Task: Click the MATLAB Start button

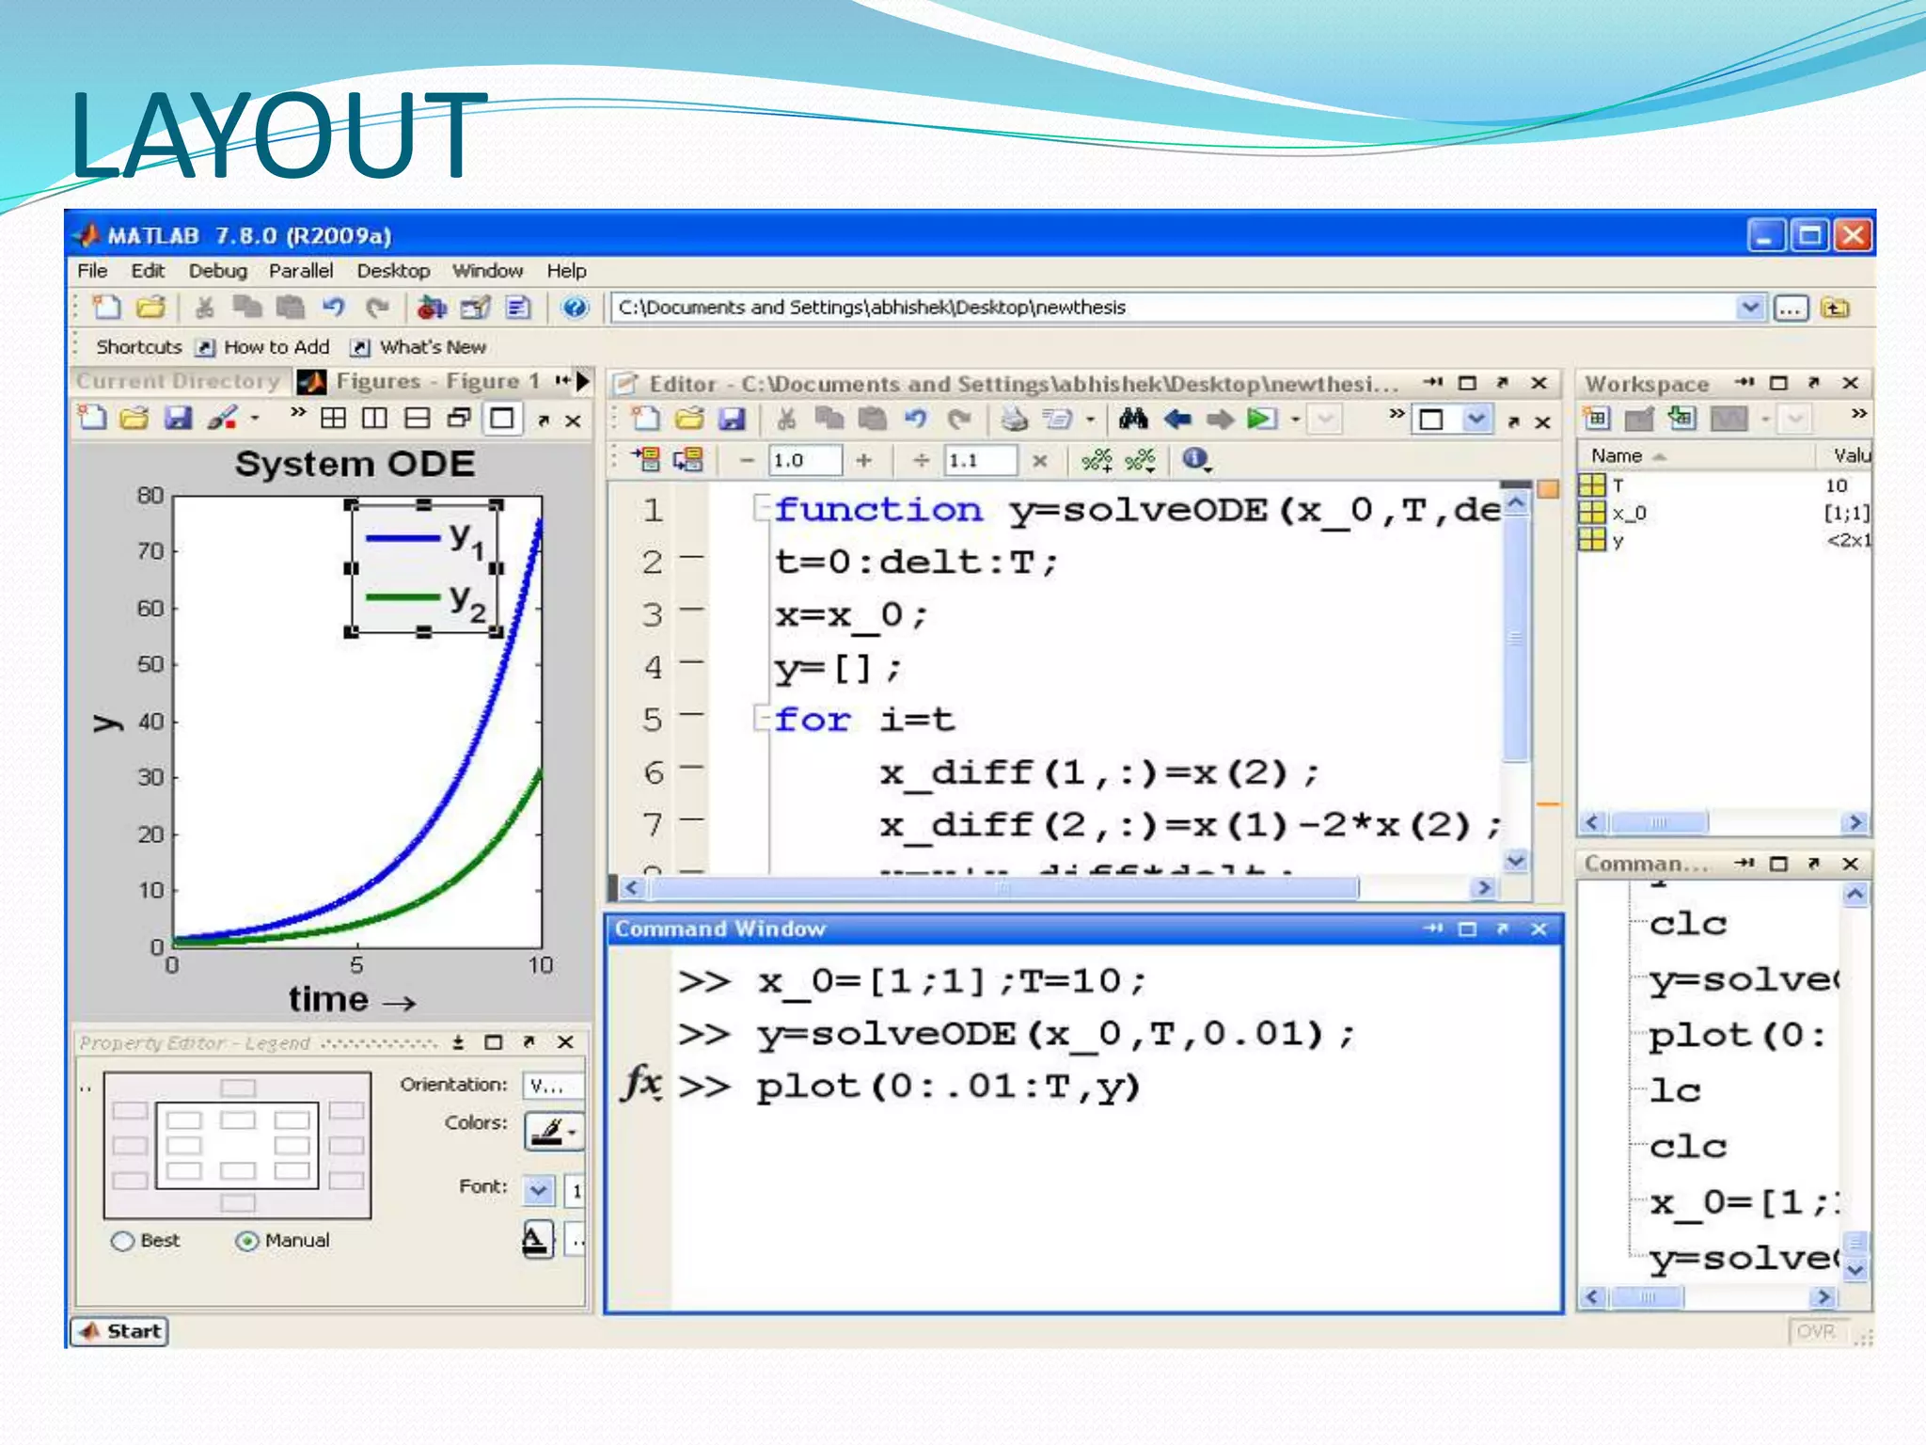Action: point(119,1331)
